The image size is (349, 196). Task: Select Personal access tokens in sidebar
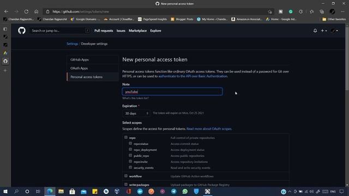93,77
